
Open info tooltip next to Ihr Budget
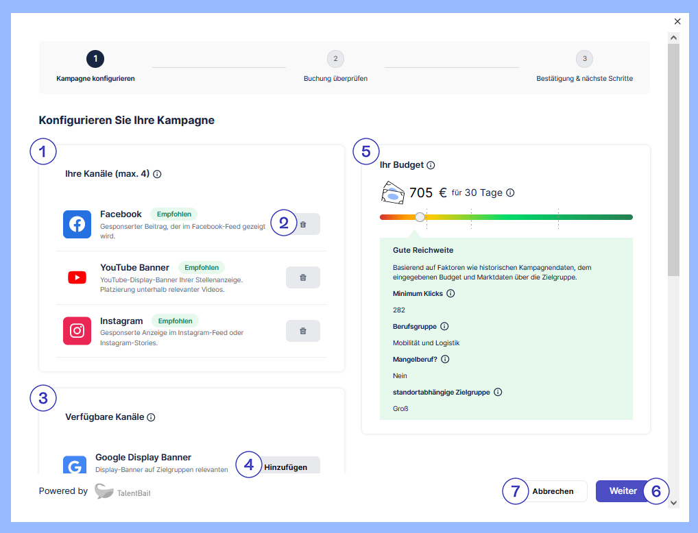431,165
